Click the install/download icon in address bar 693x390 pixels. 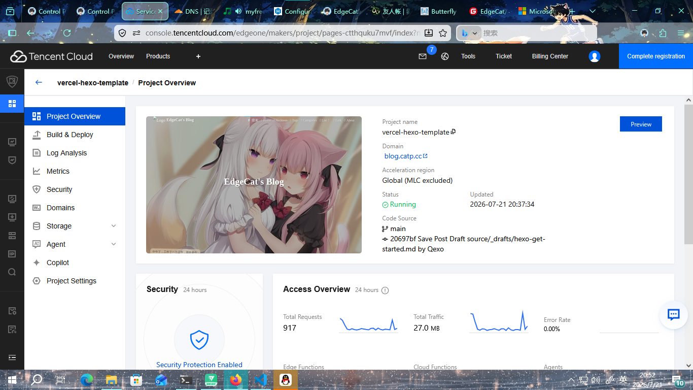click(429, 33)
